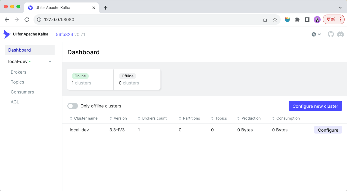Click the Kafka UI logo
This screenshot has height=191, width=347.
click(7, 34)
